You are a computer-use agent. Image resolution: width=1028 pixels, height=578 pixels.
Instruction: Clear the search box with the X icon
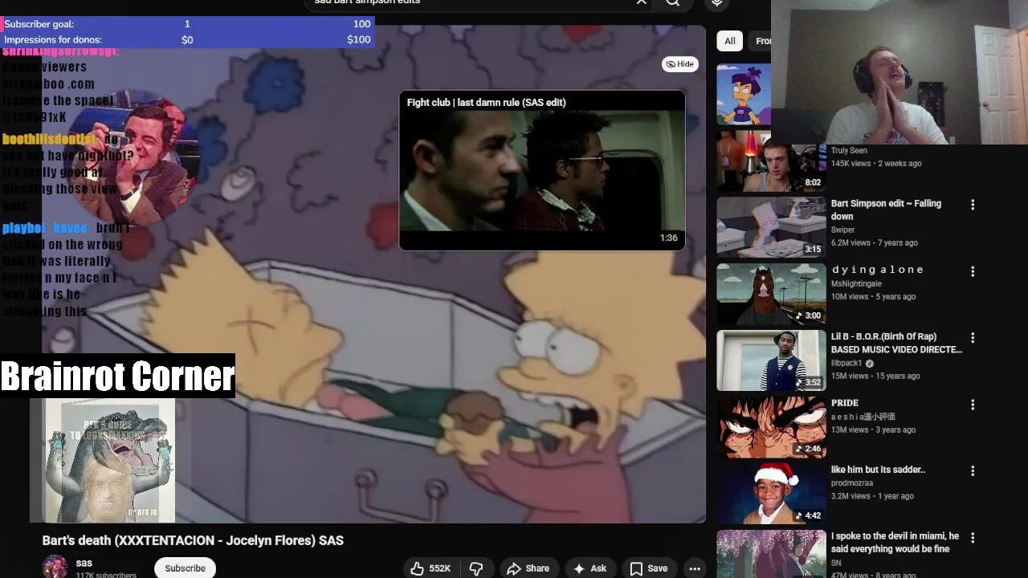[x=641, y=2]
